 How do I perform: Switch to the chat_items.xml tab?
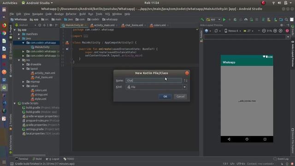coord(134,25)
